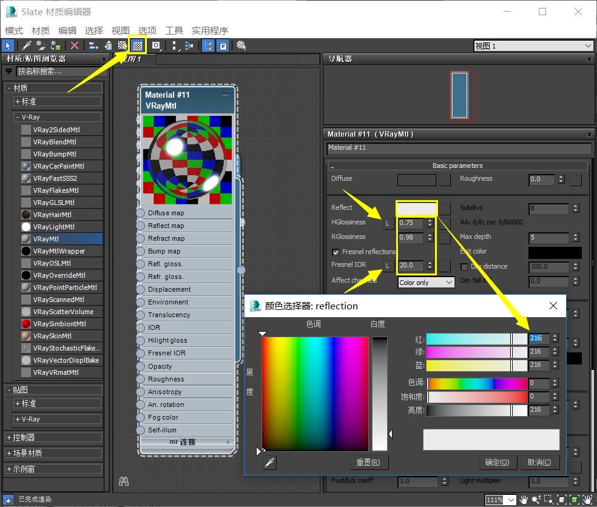This screenshot has width=597, height=507.
Task: Click the Reflect color swatch
Action: click(417, 208)
